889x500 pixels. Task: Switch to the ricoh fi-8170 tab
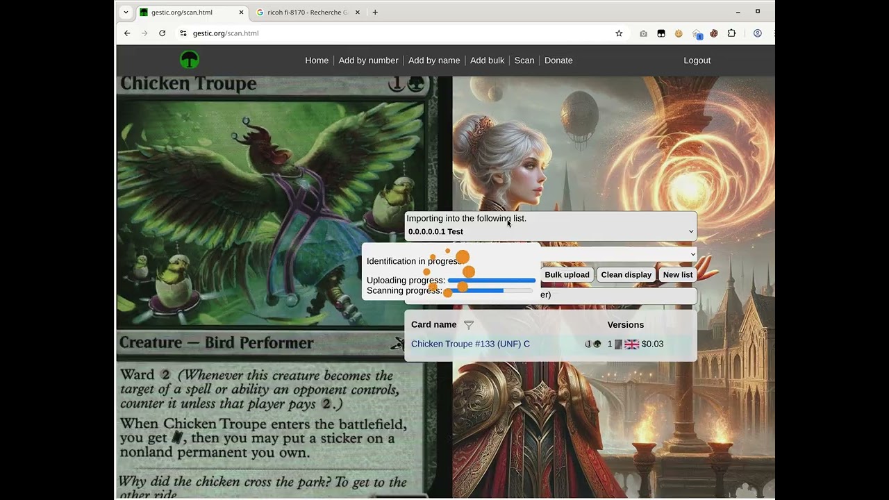(x=308, y=12)
